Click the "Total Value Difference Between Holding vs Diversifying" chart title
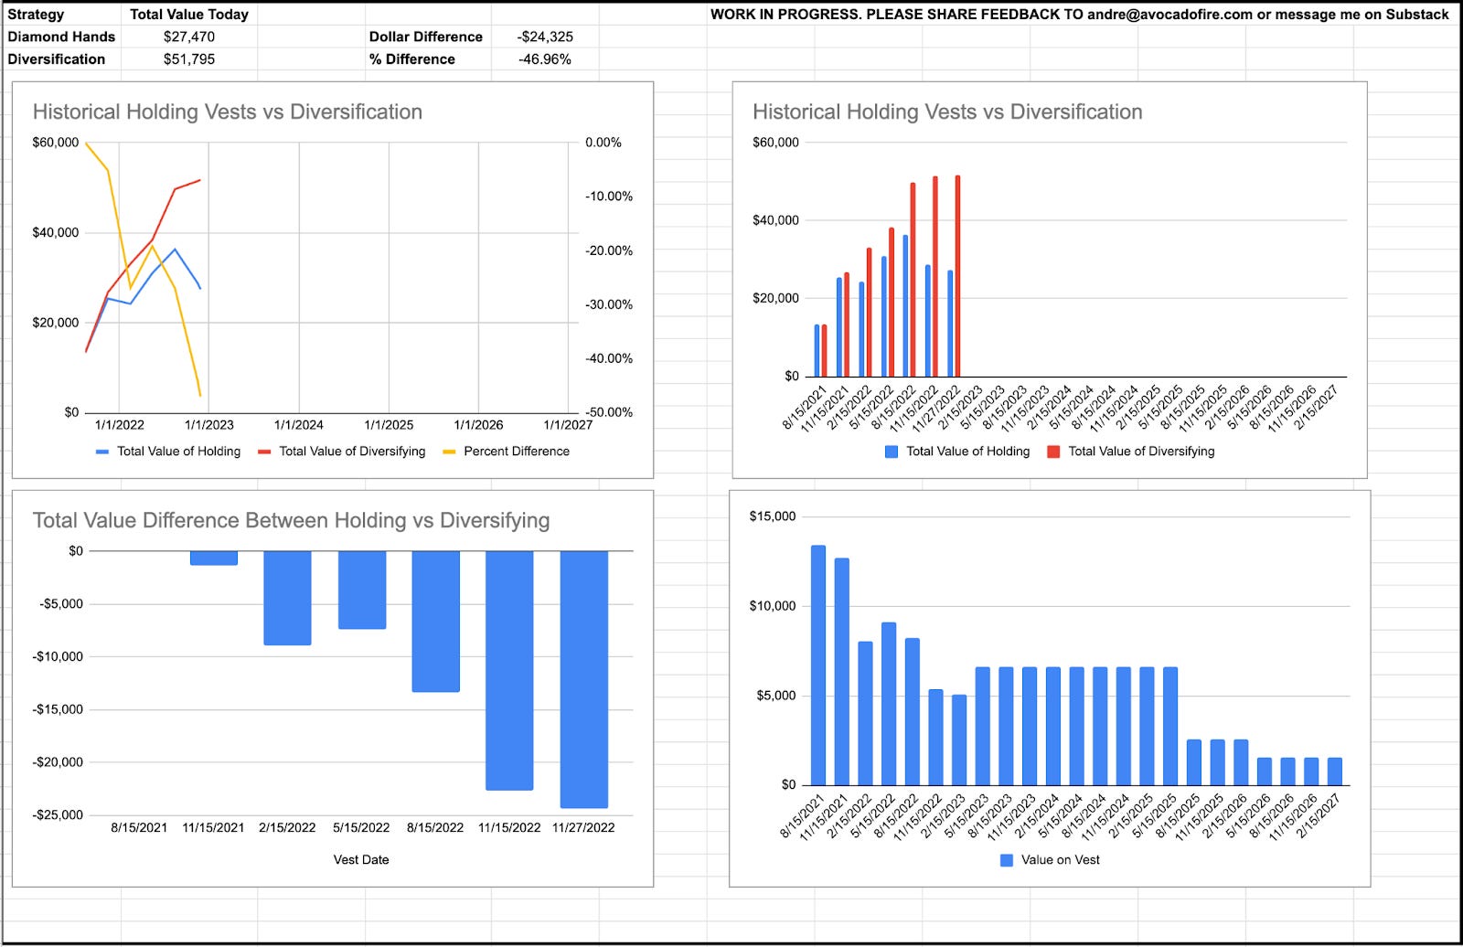This screenshot has width=1463, height=947. 291,519
